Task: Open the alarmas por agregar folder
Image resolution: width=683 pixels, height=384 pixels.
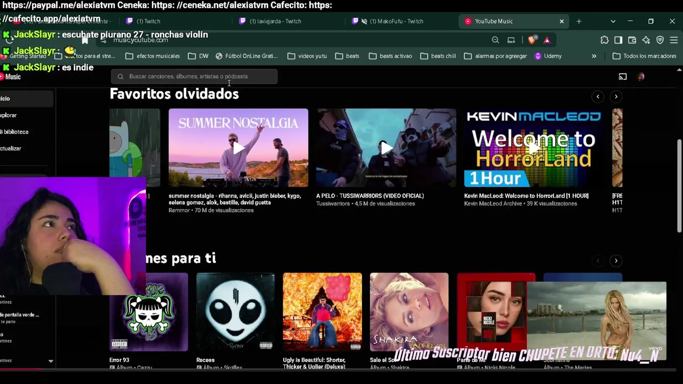Action: (496, 56)
